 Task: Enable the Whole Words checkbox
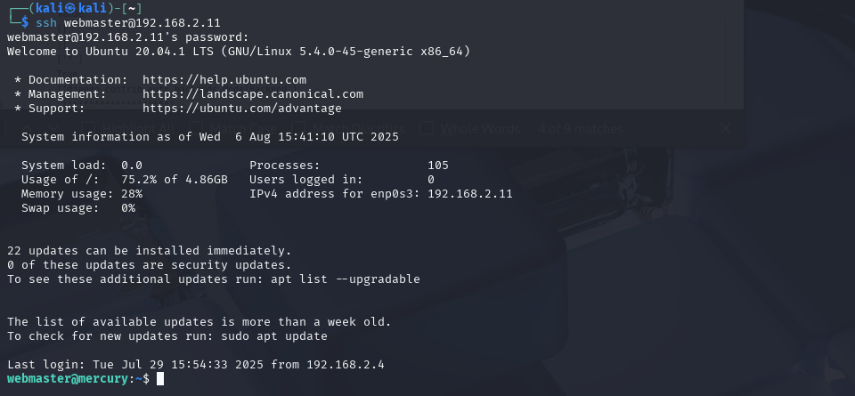pos(427,128)
